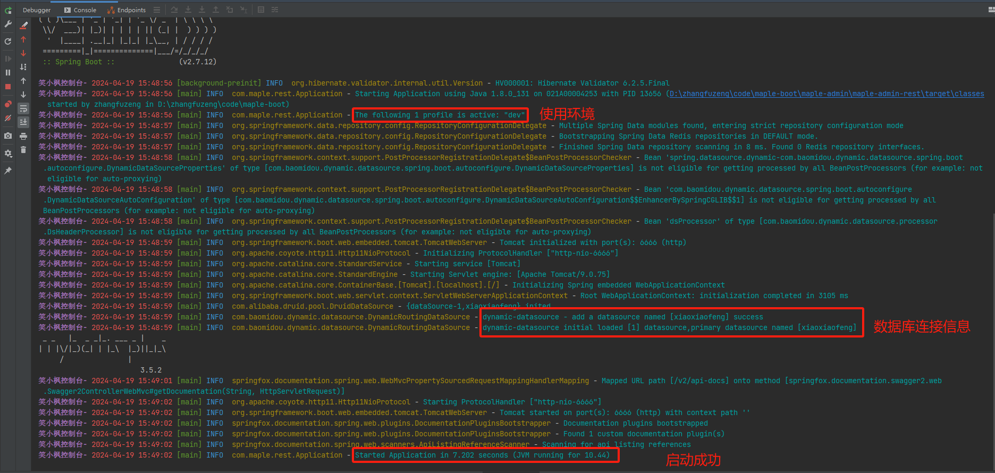The width and height of the screenshot is (995, 473).
Task: Click 'Hibernate Validator 6.2.5.Final' log text
Action: click(604, 83)
